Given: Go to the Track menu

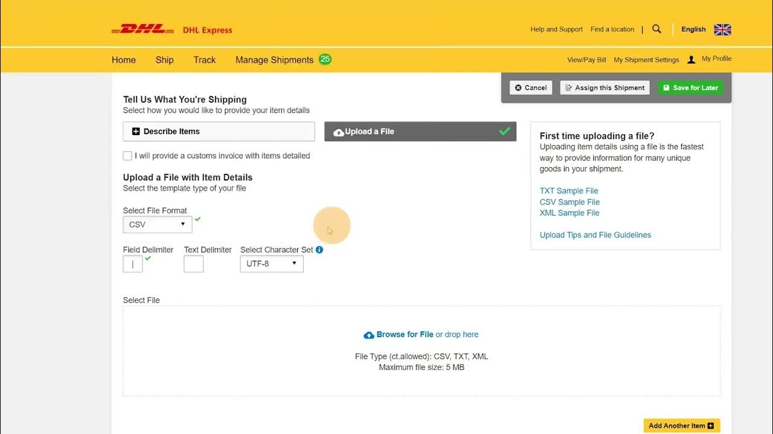Looking at the screenshot, I should [204, 60].
